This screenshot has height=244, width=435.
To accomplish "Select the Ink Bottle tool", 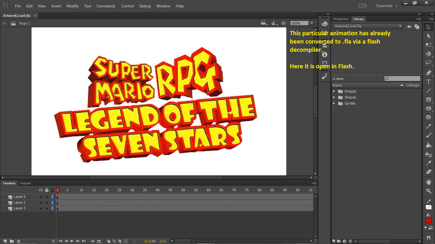I will [x=429, y=154].
